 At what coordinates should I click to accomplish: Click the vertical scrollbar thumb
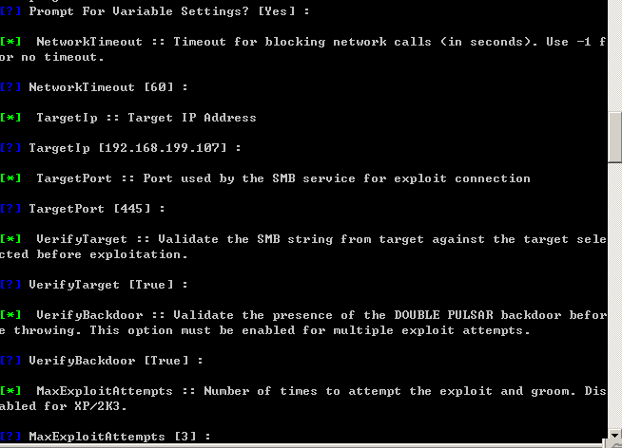(x=614, y=138)
